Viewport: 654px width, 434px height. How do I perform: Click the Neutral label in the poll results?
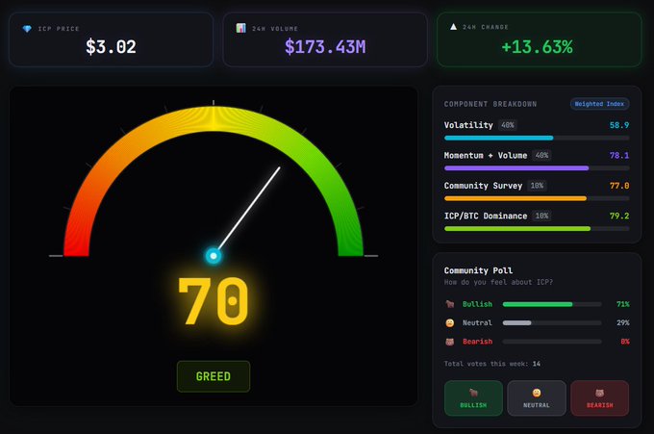477,322
